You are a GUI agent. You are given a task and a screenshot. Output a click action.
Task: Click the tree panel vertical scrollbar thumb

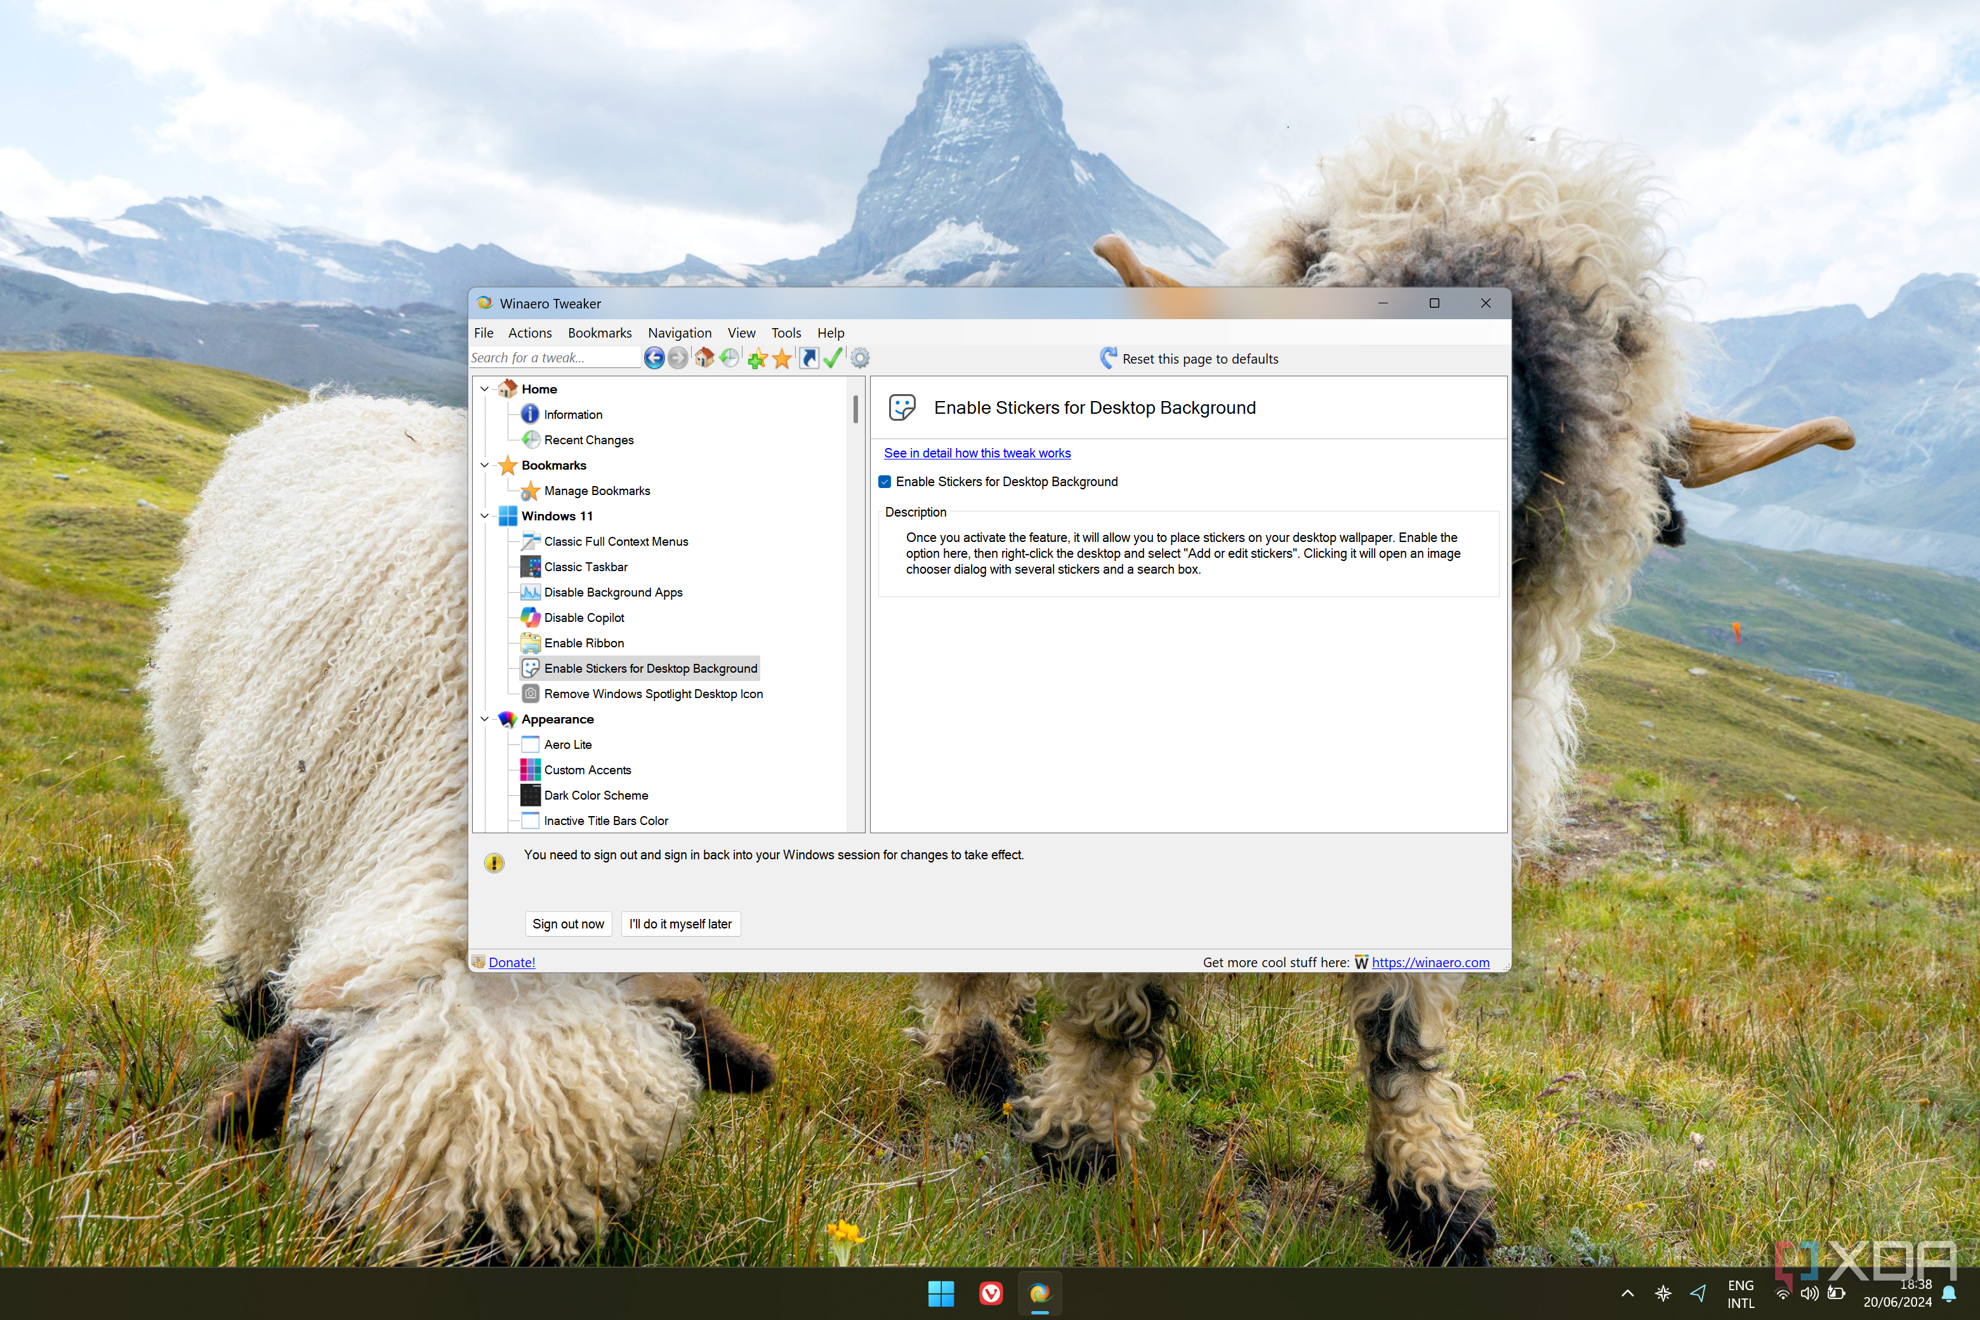click(x=855, y=410)
